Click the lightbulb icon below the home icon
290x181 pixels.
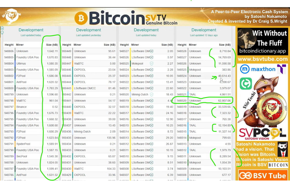click(2, 33)
